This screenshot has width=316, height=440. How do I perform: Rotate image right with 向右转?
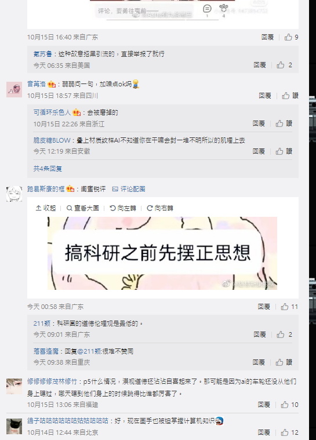coord(160,208)
